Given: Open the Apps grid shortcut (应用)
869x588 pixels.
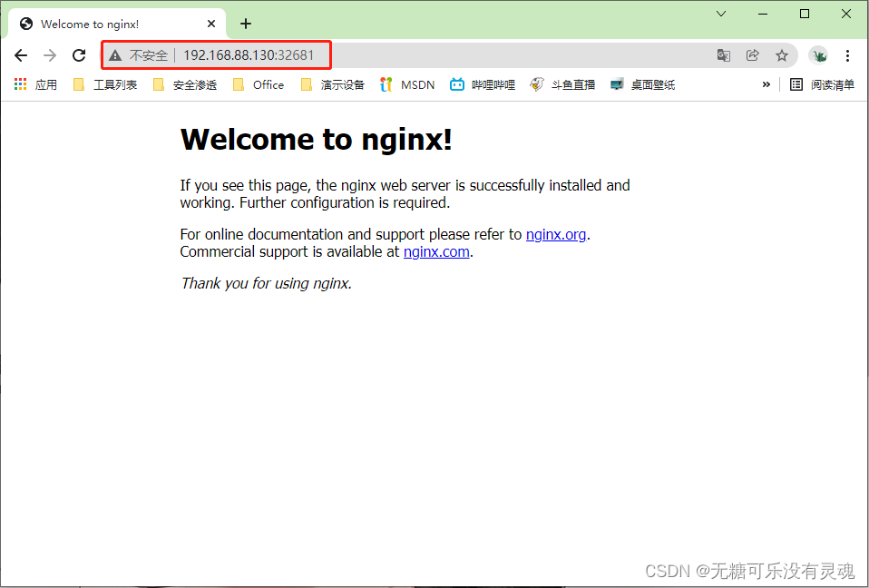Looking at the screenshot, I should click(x=35, y=84).
